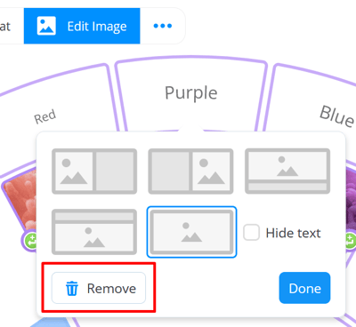
Task: Switch to the partially visible toolbar tab
Action: 6,26
